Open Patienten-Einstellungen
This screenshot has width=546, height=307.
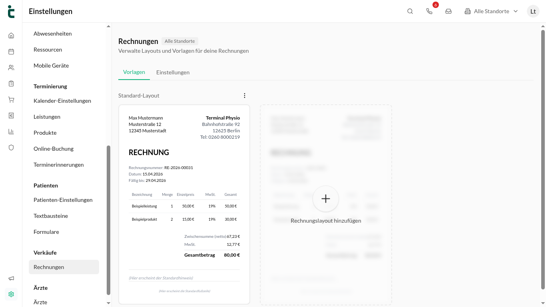(x=64, y=200)
